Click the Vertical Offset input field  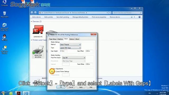(x=66, y=75)
